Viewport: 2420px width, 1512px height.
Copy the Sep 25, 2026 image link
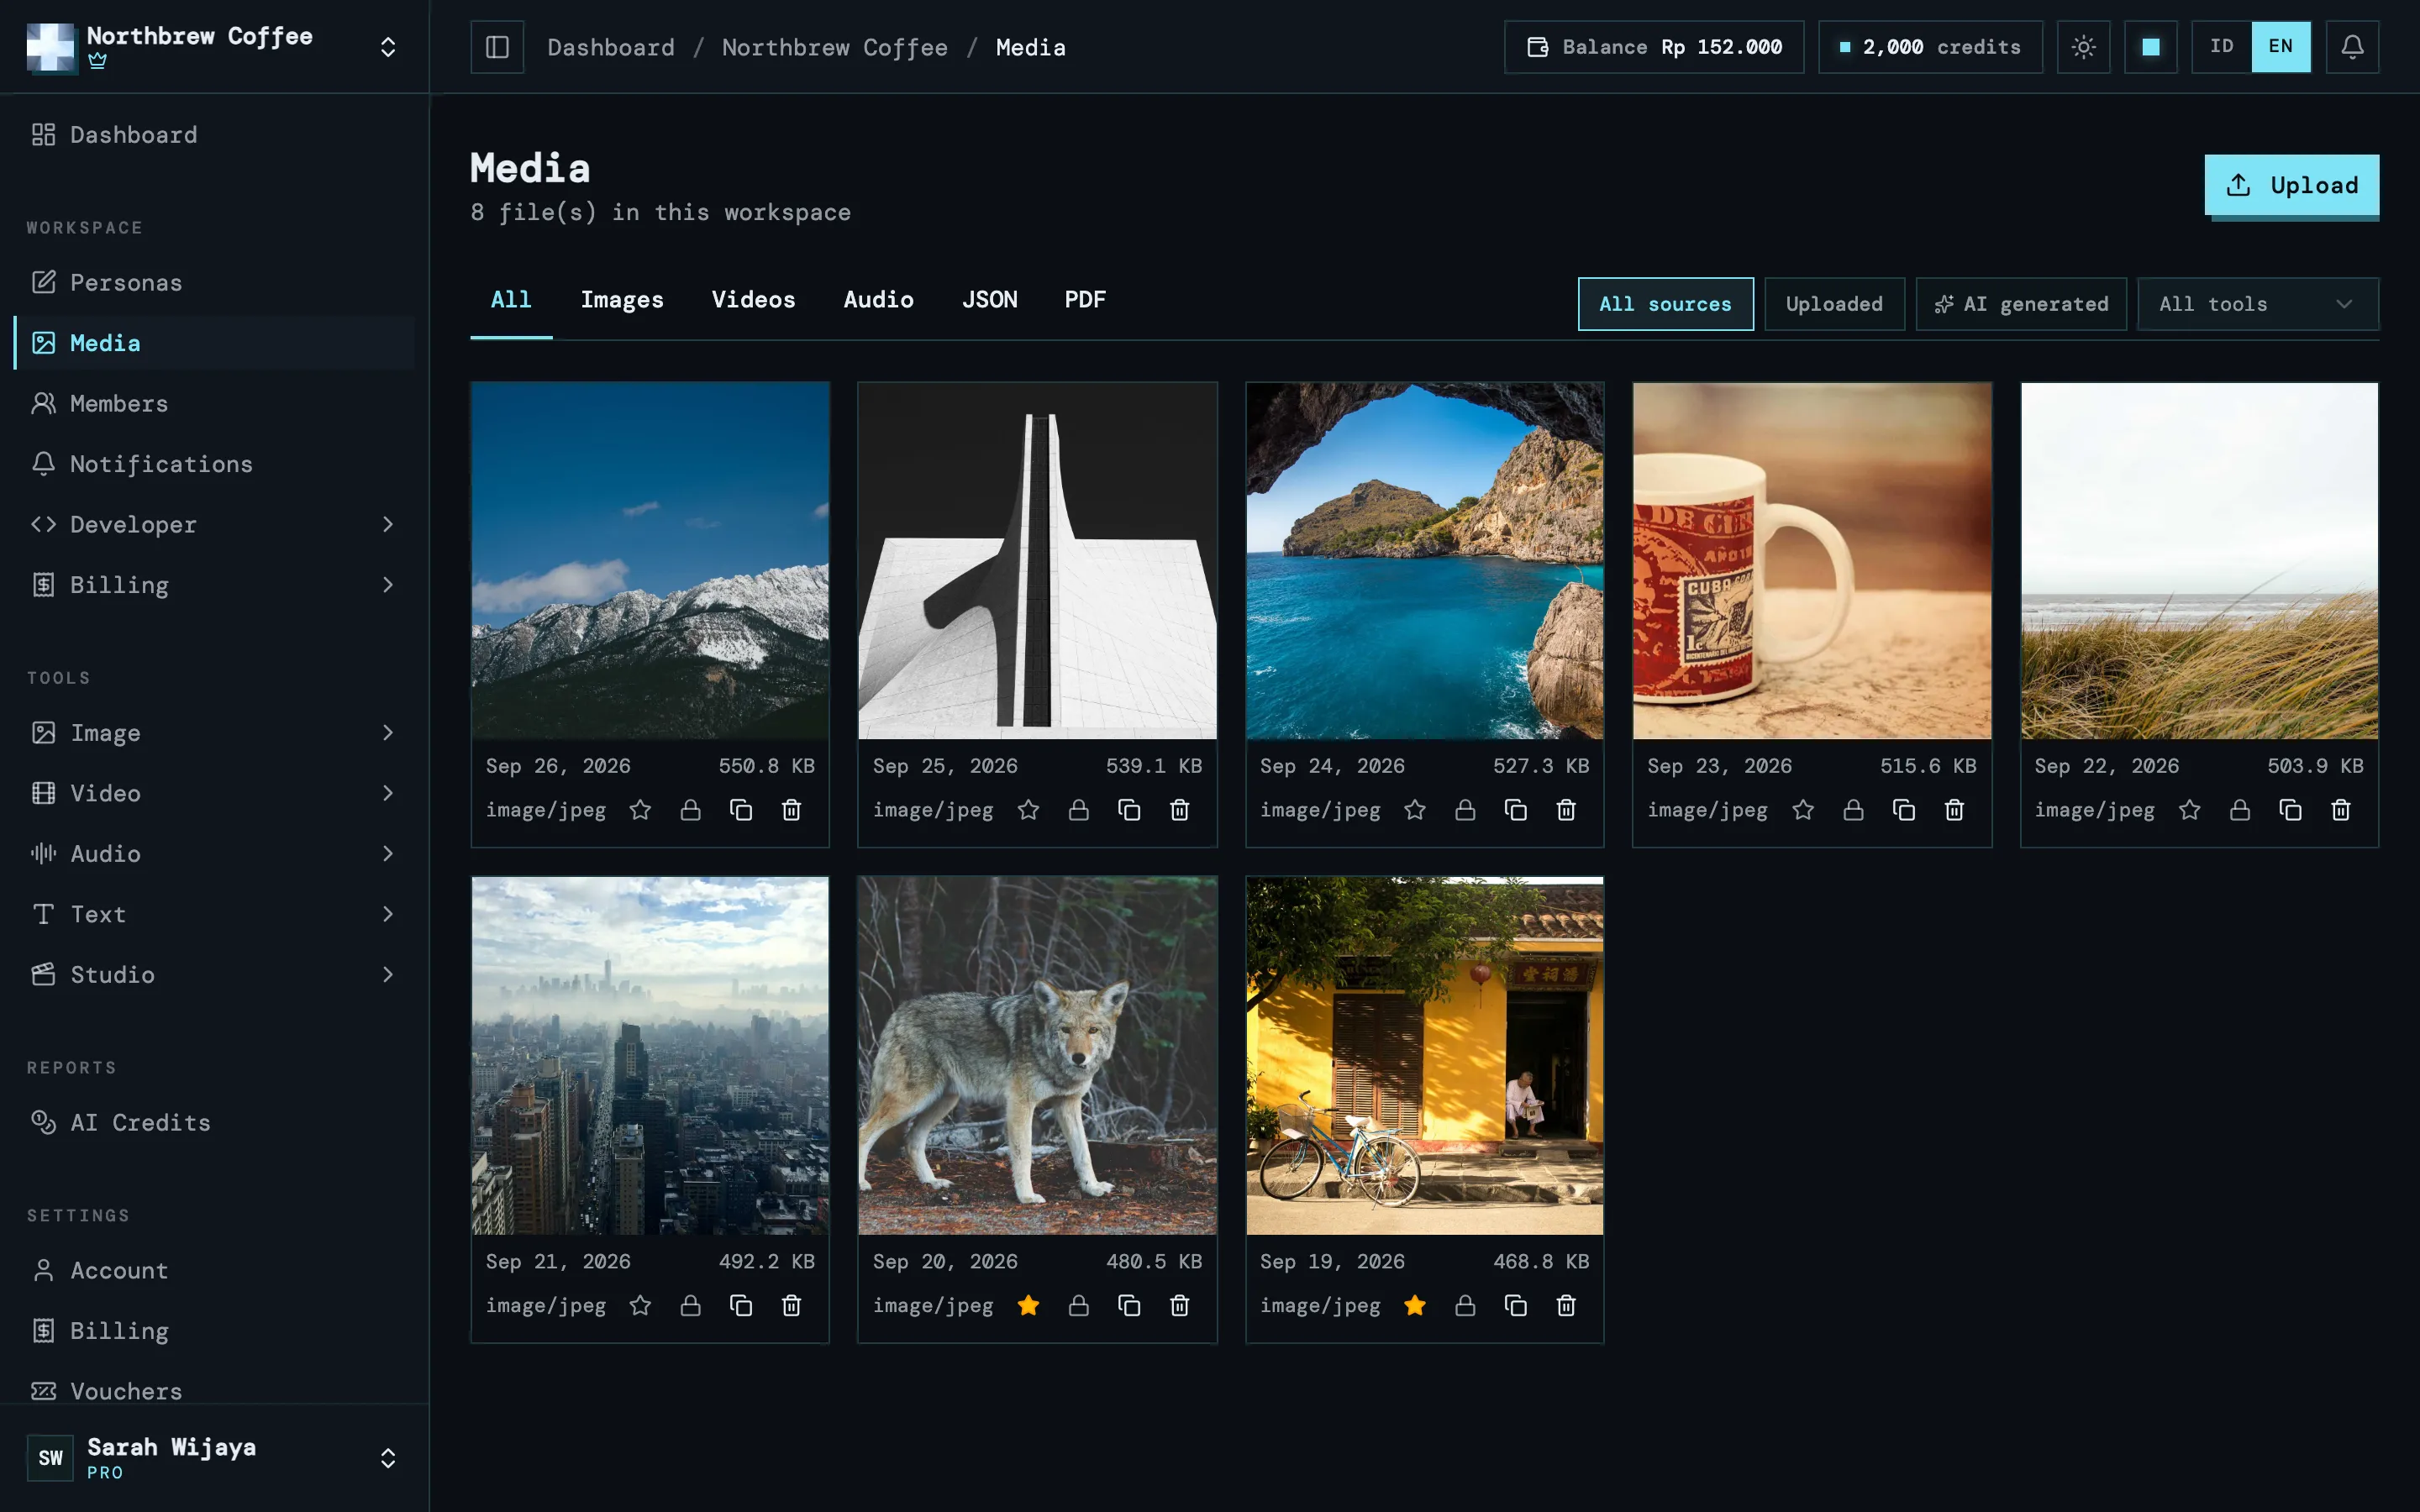(x=1129, y=810)
